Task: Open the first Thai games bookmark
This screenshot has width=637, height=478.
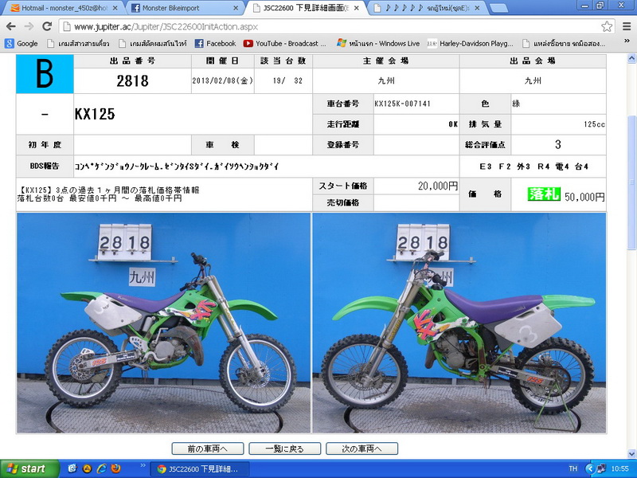Action: point(78,44)
